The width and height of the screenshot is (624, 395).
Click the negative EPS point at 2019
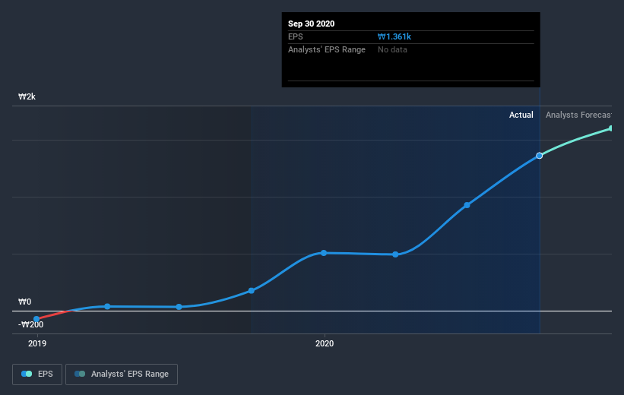tap(36, 319)
